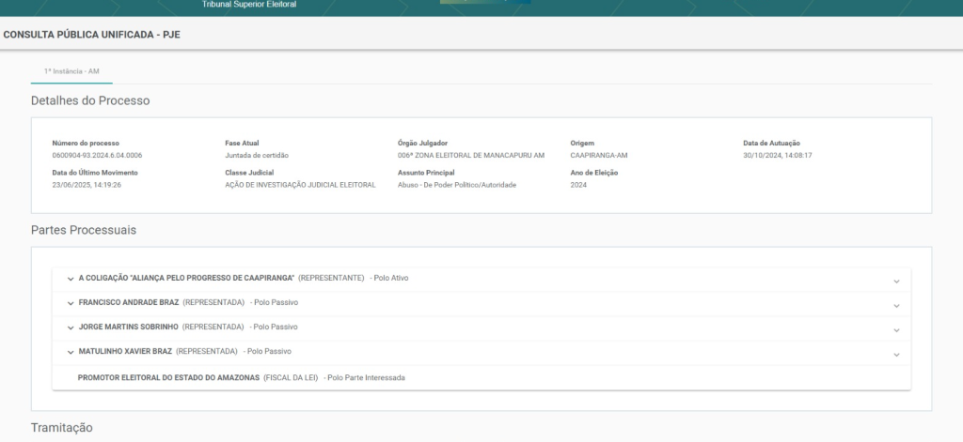This screenshot has width=963, height=442.
Task: Click the Órgão Julgador value Zona Eleitoral de Manacapuru
Action: (x=470, y=155)
